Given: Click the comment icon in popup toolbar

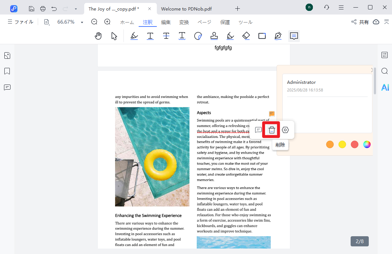Looking at the screenshot, I should coord(258,130).
